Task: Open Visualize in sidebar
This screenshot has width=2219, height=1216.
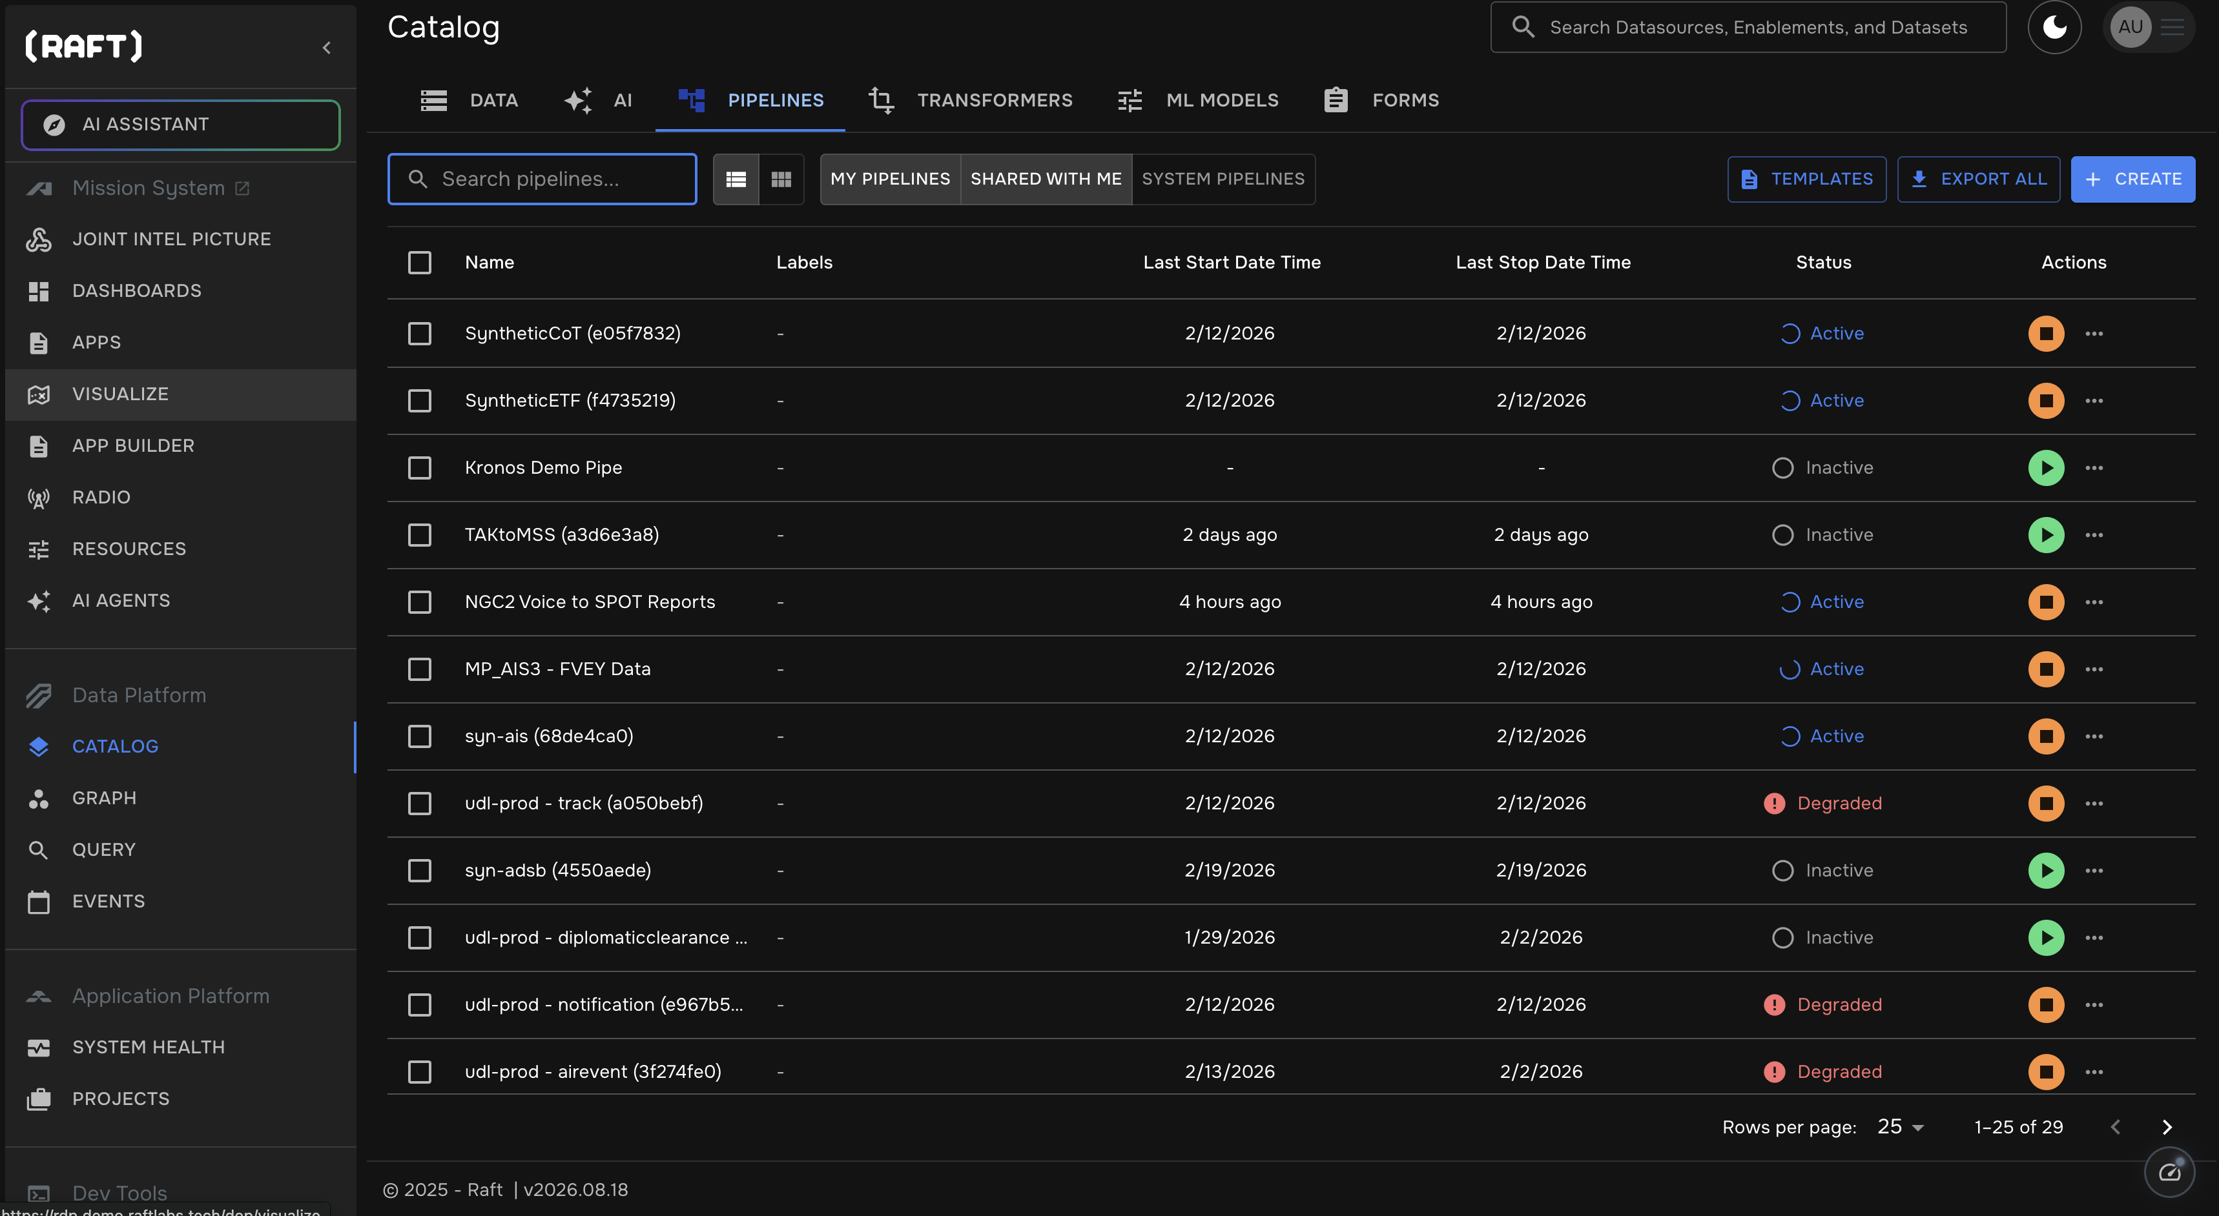Action: point(181,394)
